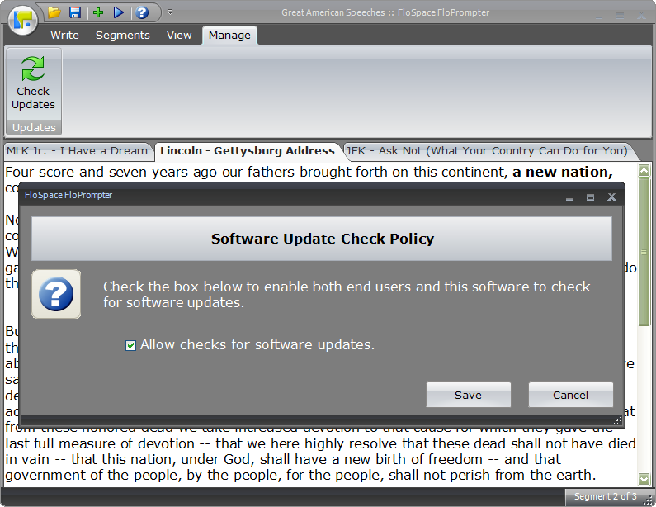Switch to JFK - Ask Not segment tab
The width and height of the screenshot is (656, 507).
[x=487, y=151]
